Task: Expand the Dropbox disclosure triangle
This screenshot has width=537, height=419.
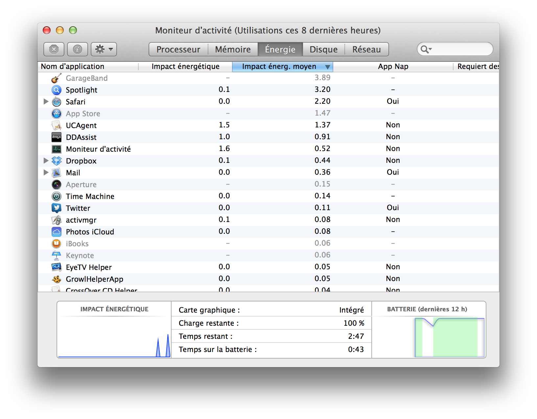Action: pos(46,161)
